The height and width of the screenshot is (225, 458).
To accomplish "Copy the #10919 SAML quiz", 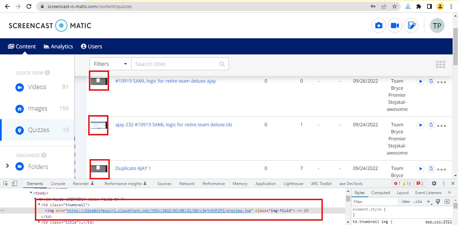I will (x=431, y=81).
